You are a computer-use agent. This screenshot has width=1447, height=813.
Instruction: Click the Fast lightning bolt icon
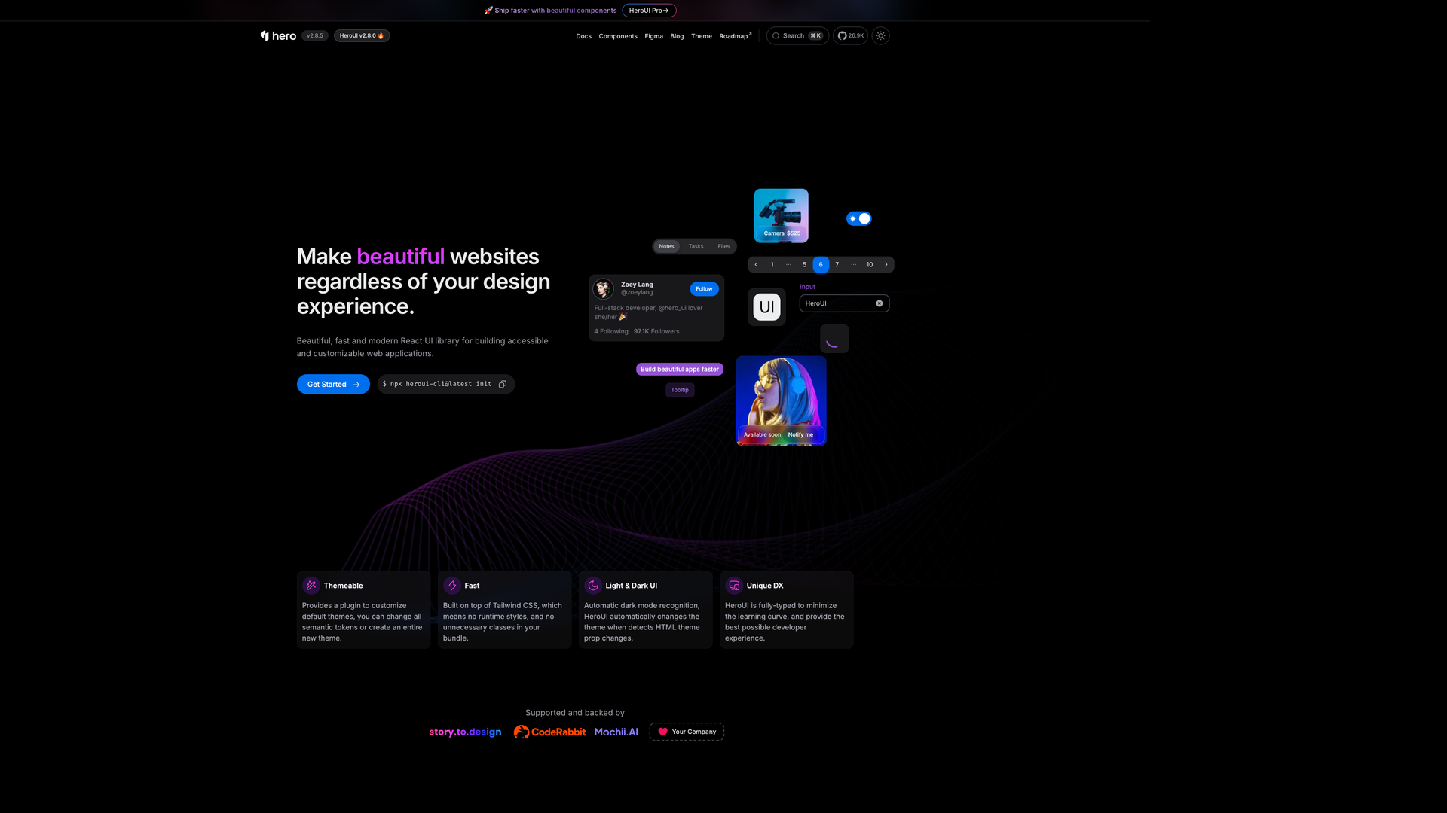(x=452, y=585)
